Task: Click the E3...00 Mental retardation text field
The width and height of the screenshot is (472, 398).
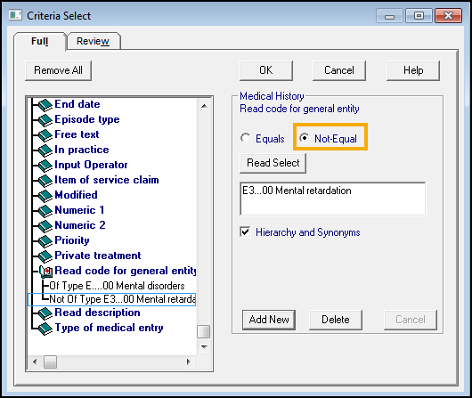Action: 333,199
